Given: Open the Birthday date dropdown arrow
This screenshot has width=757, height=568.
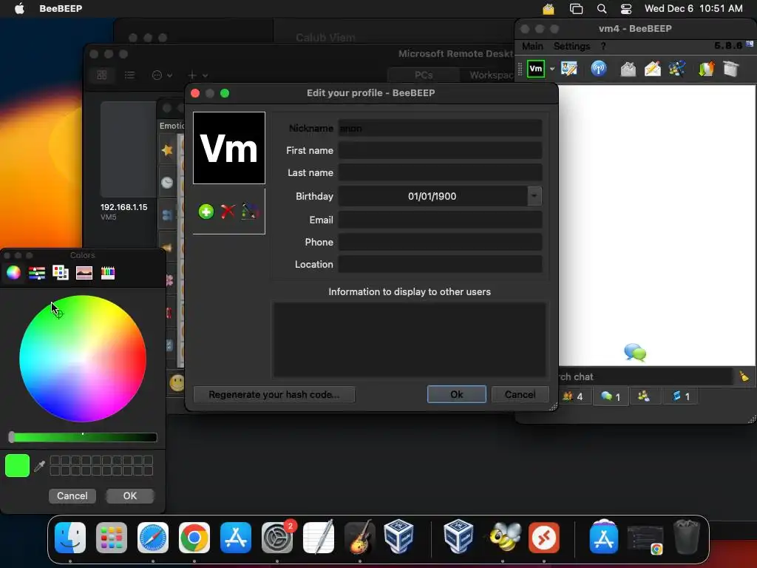Looking at the screenshot, I should pyautogui.click(x=534, y=196).
